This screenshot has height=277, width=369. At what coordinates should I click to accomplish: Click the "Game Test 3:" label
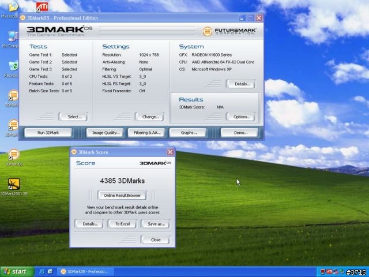pos(40,69)
